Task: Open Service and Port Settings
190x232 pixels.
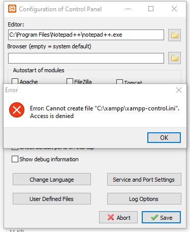Action: pos(144,179)
